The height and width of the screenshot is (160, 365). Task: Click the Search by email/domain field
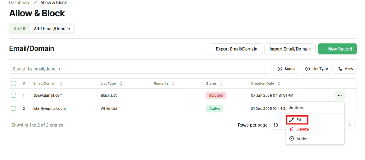pyautogui.click(x=140, y=69)
